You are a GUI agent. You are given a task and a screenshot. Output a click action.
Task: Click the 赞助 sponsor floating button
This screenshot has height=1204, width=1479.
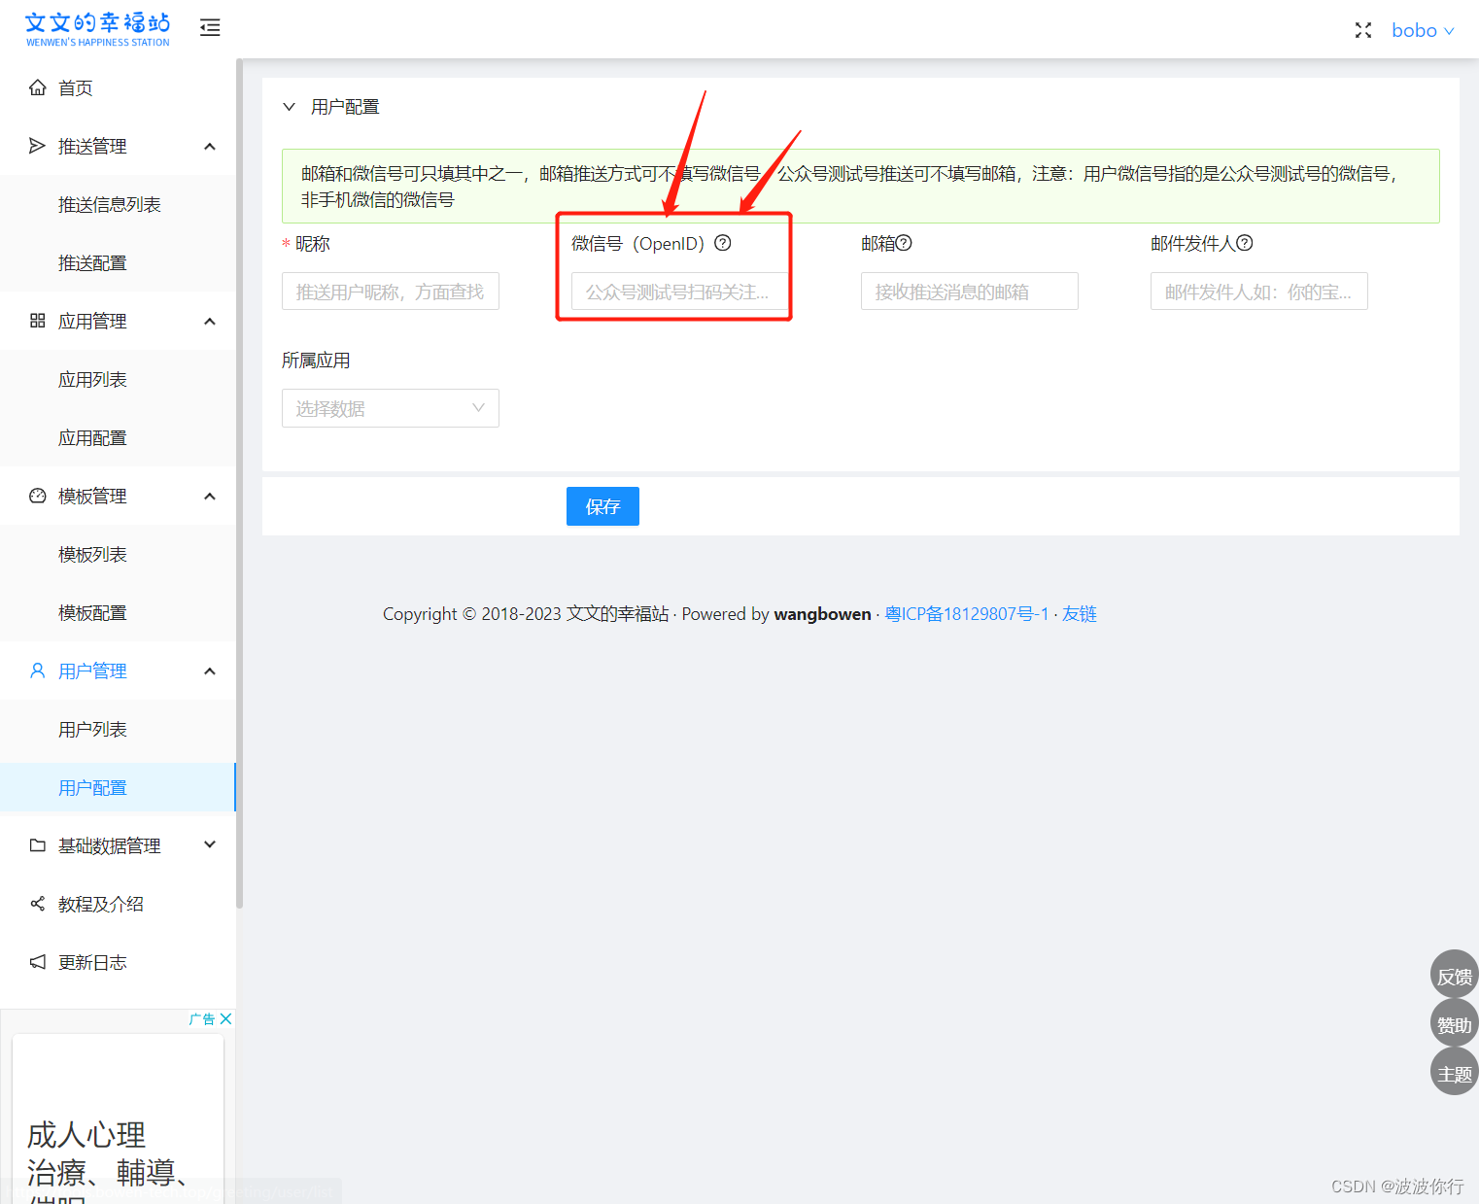click(x=1454, y=1023)
